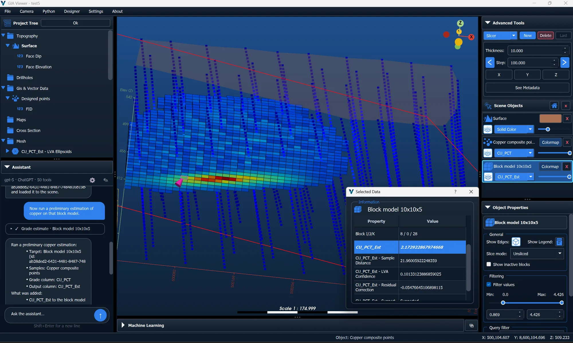Uncheck the Filter values checkbox
573x343 pixels.
coord(489,285)
